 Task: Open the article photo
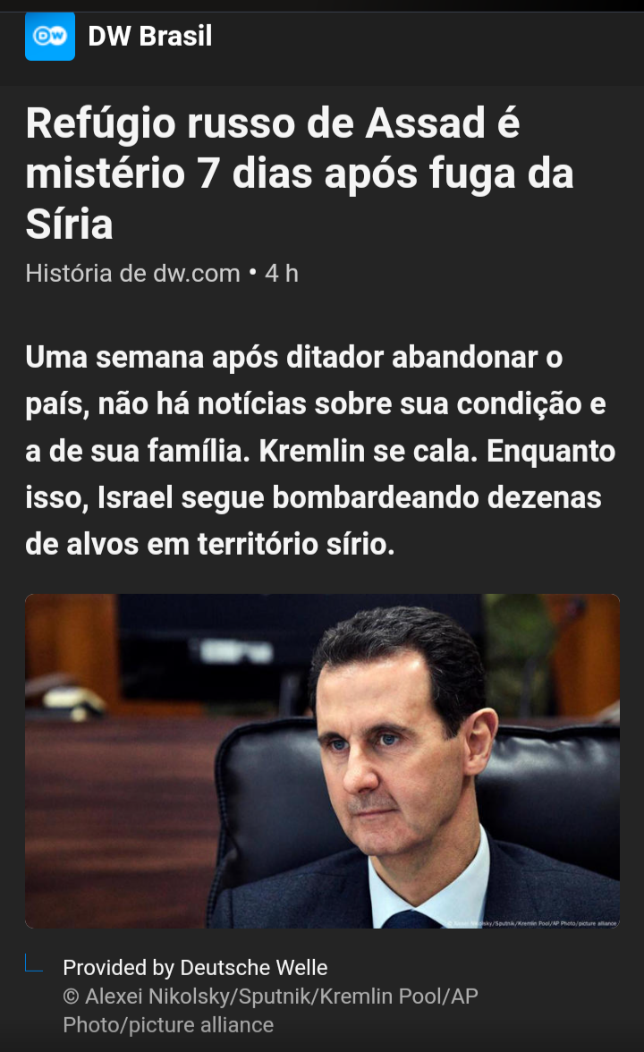pyautogui.click(x=322, y=760)
